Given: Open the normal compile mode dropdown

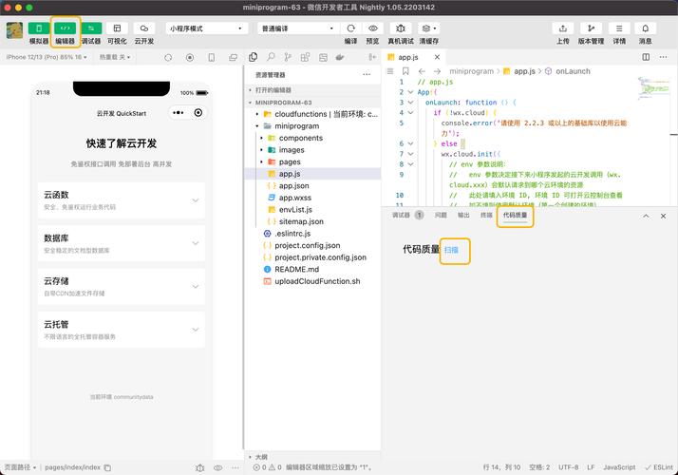Looking at the screenshot, I should (x=298, y=28).
